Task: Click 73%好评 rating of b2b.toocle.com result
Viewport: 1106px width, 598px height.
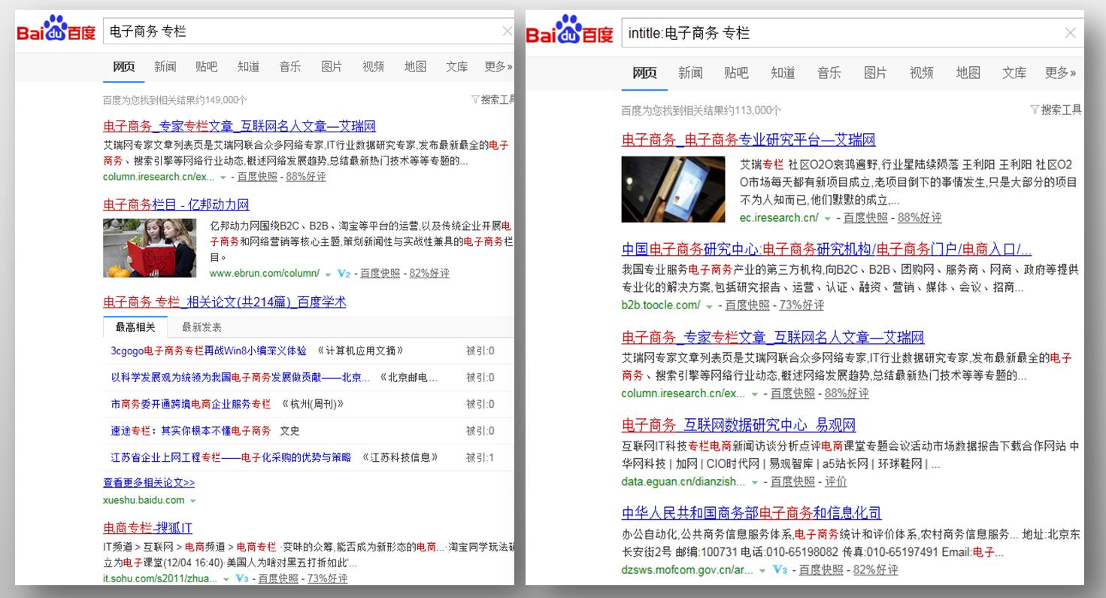Action: tap(801, 305)
